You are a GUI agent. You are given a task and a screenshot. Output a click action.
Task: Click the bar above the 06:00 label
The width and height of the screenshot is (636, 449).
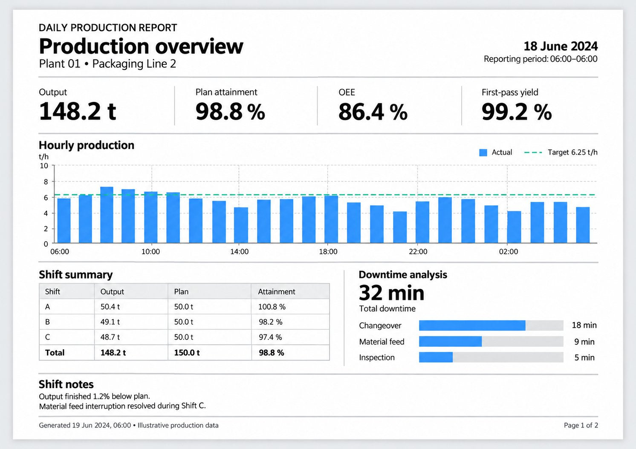click(64, 221)
